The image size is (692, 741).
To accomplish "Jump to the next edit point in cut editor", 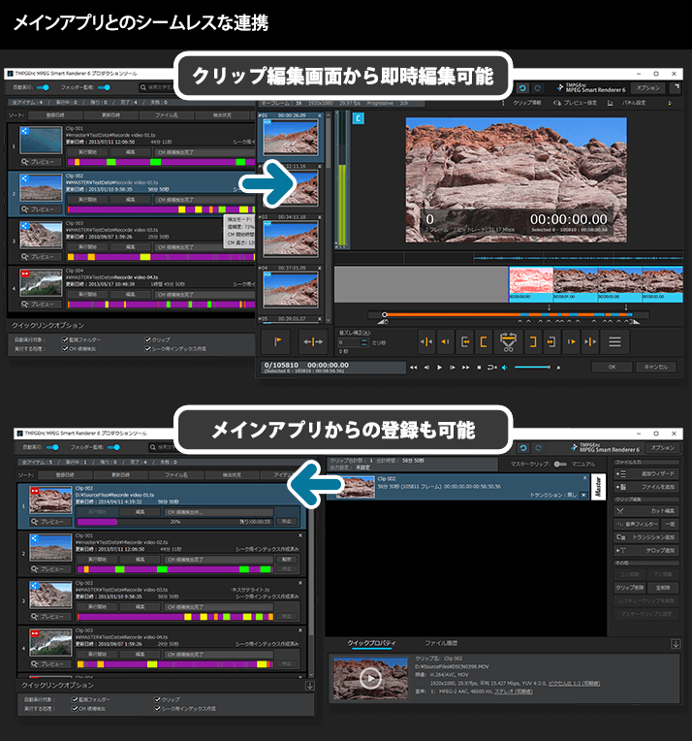I will [590, 341].
